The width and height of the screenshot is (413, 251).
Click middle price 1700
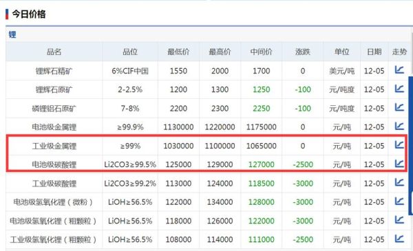coord(262,71)
